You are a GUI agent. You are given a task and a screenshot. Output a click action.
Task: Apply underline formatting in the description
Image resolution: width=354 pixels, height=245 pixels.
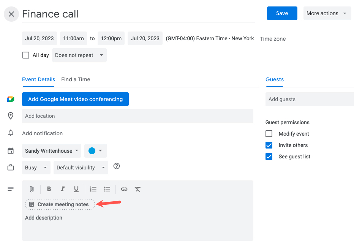click(76, 189)
